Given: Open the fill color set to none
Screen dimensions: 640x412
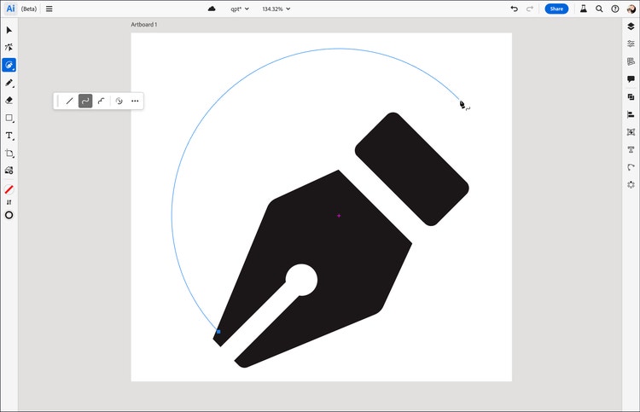Looking at the screenshot, I should click(9, 189).
